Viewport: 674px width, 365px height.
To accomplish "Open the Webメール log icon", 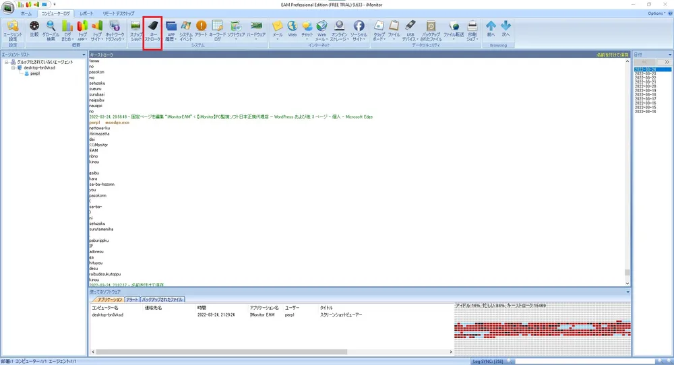I will [321, 30].
